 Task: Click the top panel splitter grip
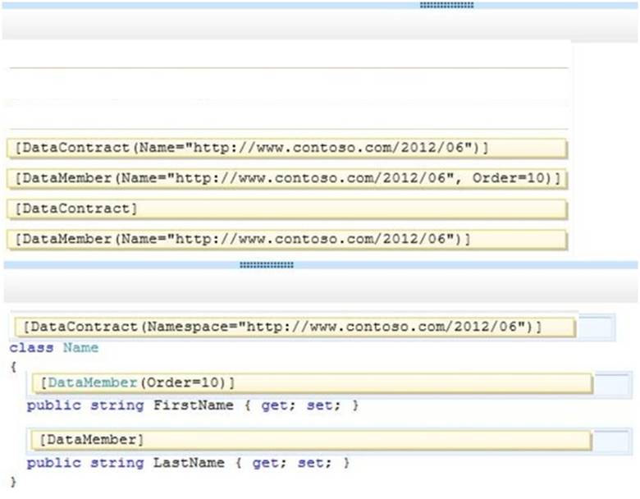(x=446, y=5)
